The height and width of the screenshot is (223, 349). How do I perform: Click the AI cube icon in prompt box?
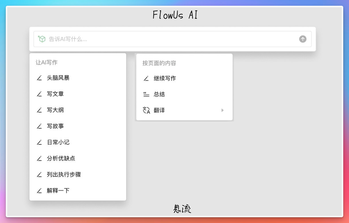click(42, 39)
